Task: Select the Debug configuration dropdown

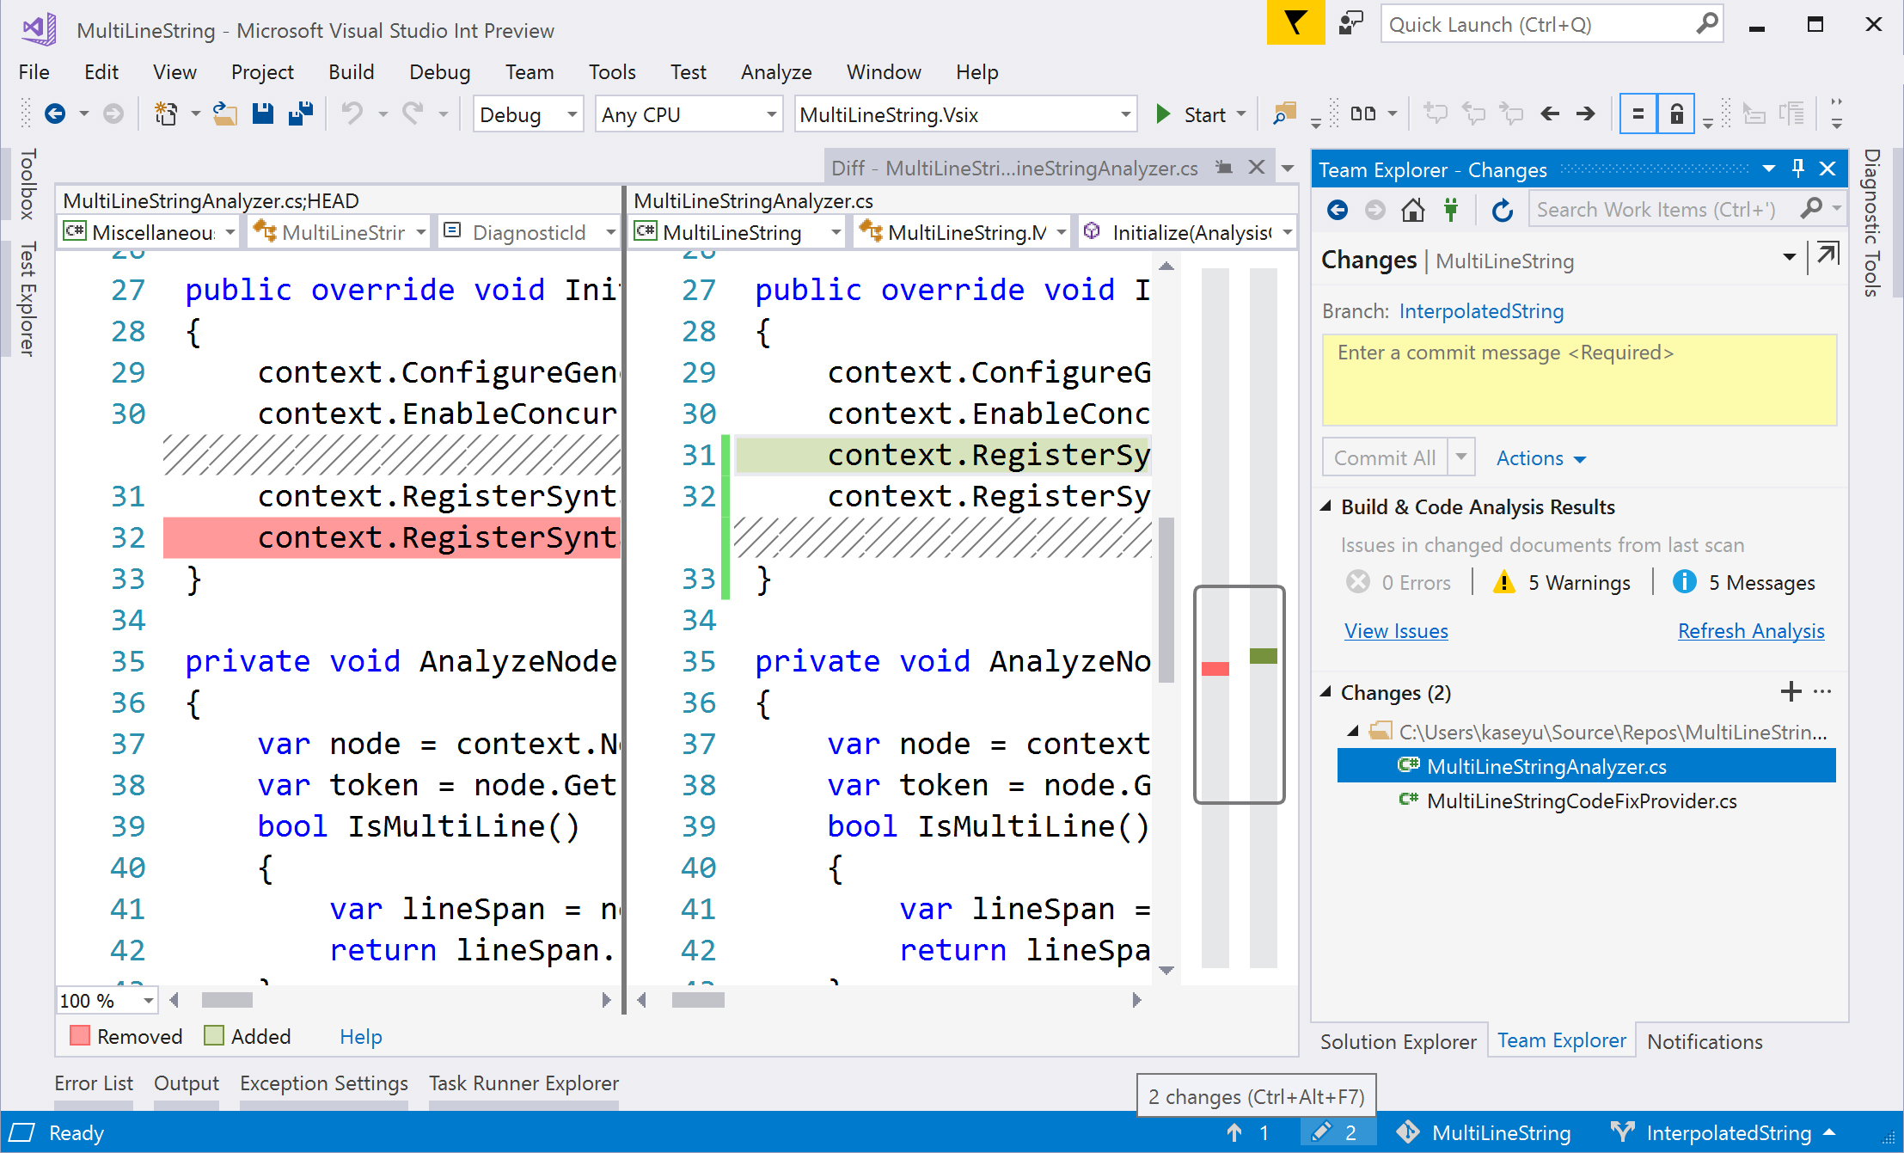Action: coord(530,113)
